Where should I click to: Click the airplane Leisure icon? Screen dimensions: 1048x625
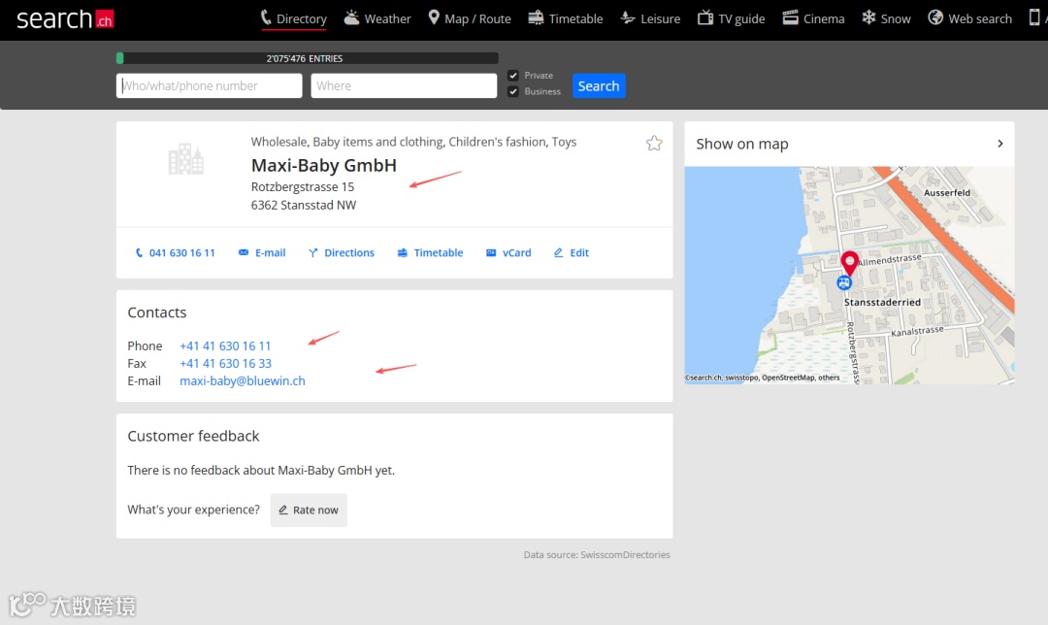pos(628,18)
